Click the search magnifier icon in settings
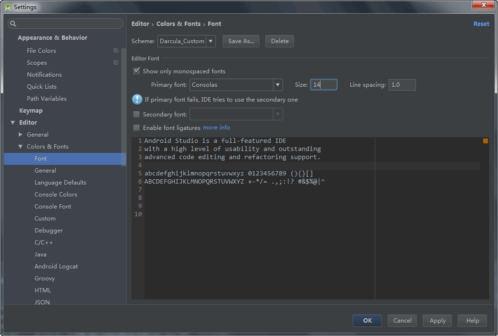The height and width of the screenshot is (336, 498). point(13,23)
